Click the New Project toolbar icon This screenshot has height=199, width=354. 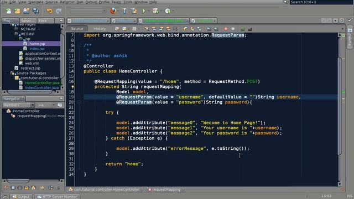click(x=17, y=11)
